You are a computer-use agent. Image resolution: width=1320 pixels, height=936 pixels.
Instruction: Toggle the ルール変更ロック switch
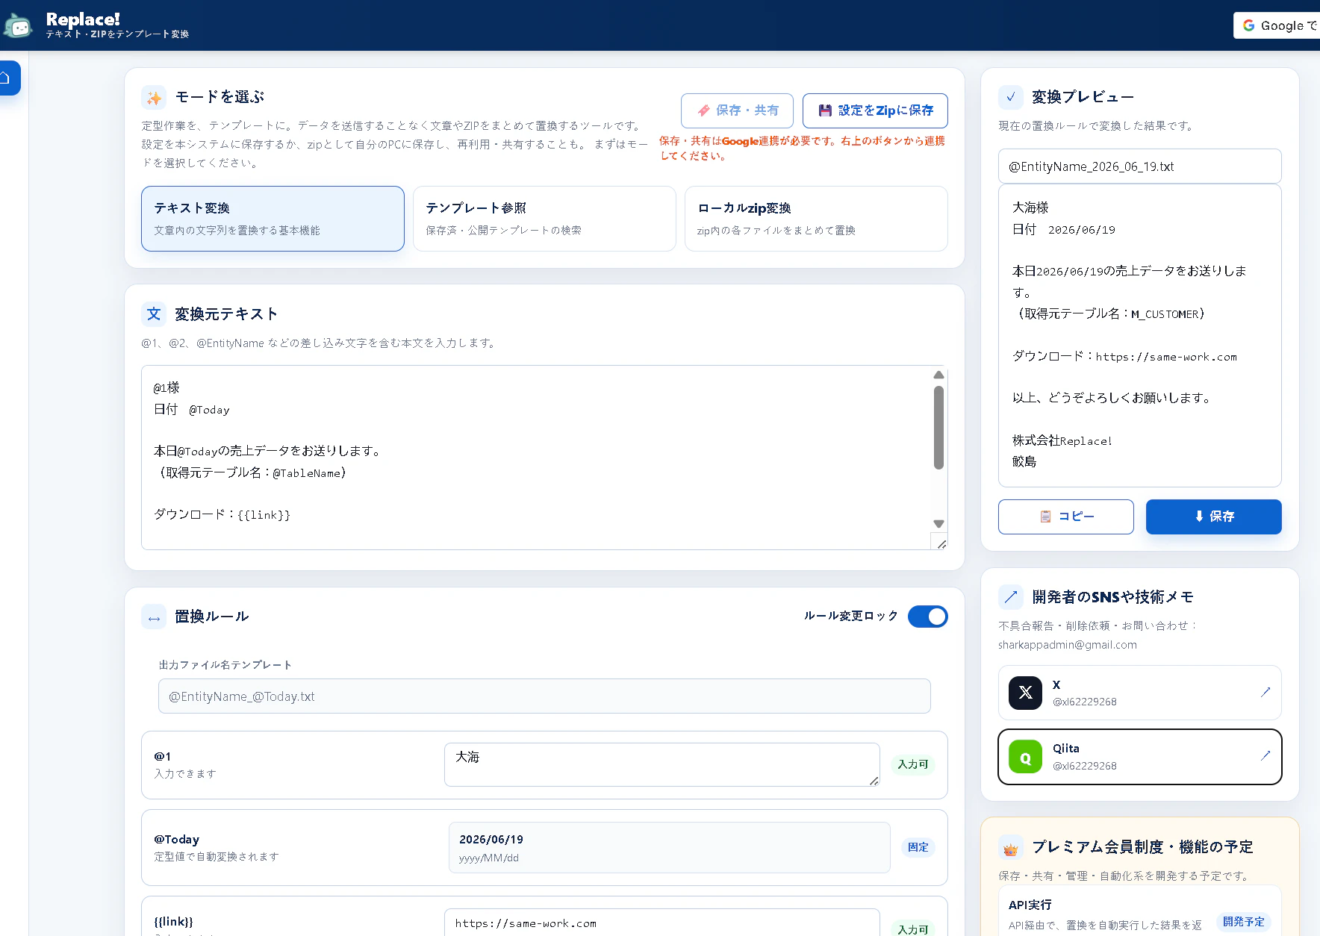click(928, 617)
